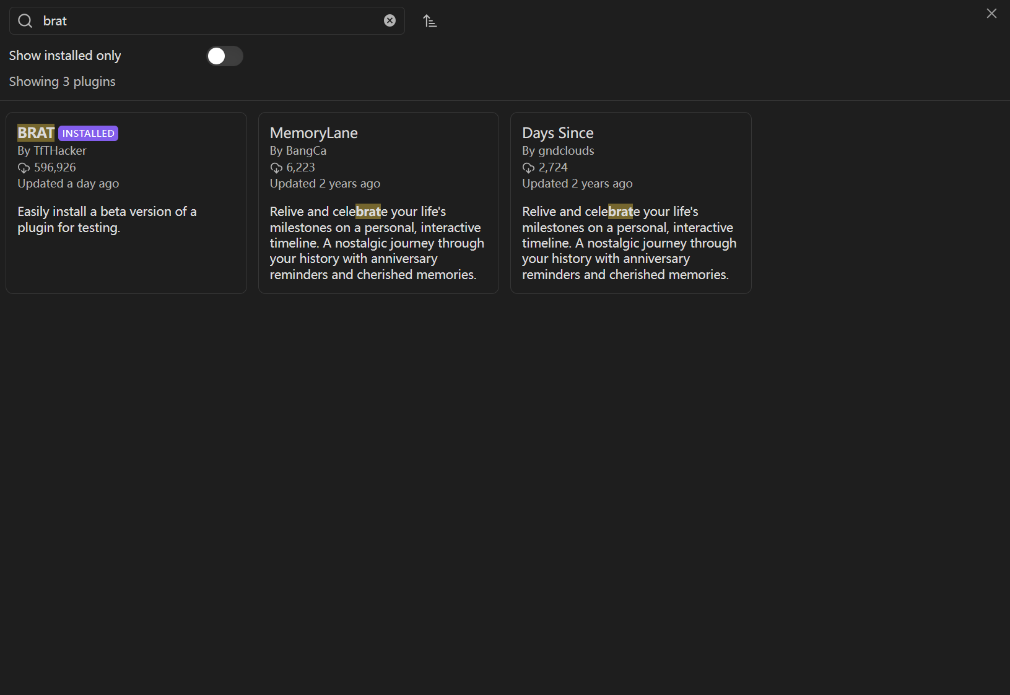Click author name BangCa
Image resolution: width=1010 pixels, height=695 pixels.
tap(306, 151)
